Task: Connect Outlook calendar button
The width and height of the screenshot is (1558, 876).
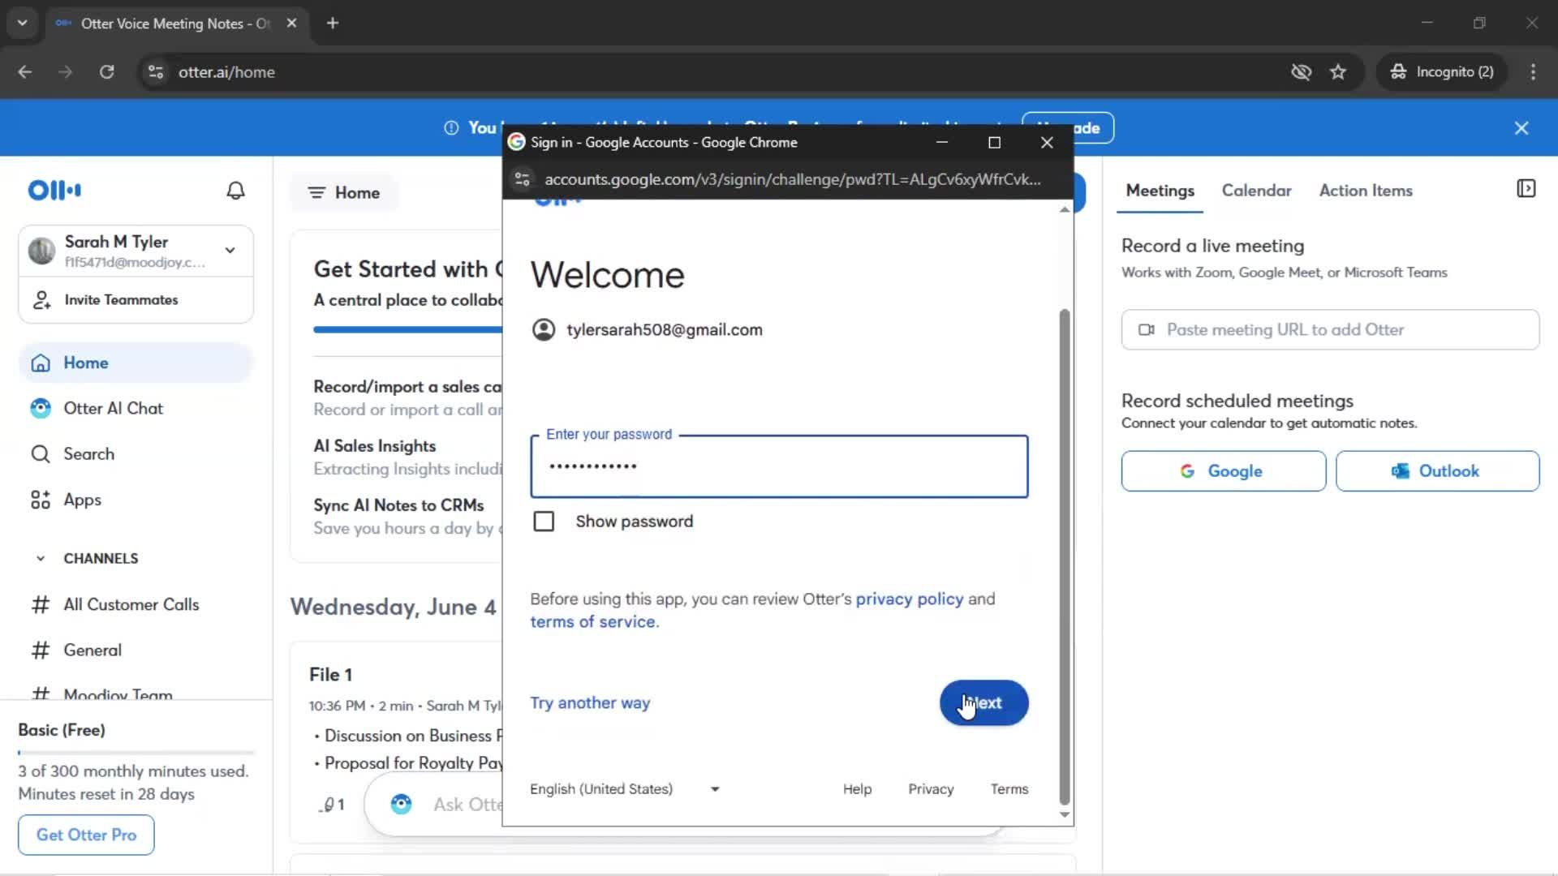Action: (x=1437, y=471)
